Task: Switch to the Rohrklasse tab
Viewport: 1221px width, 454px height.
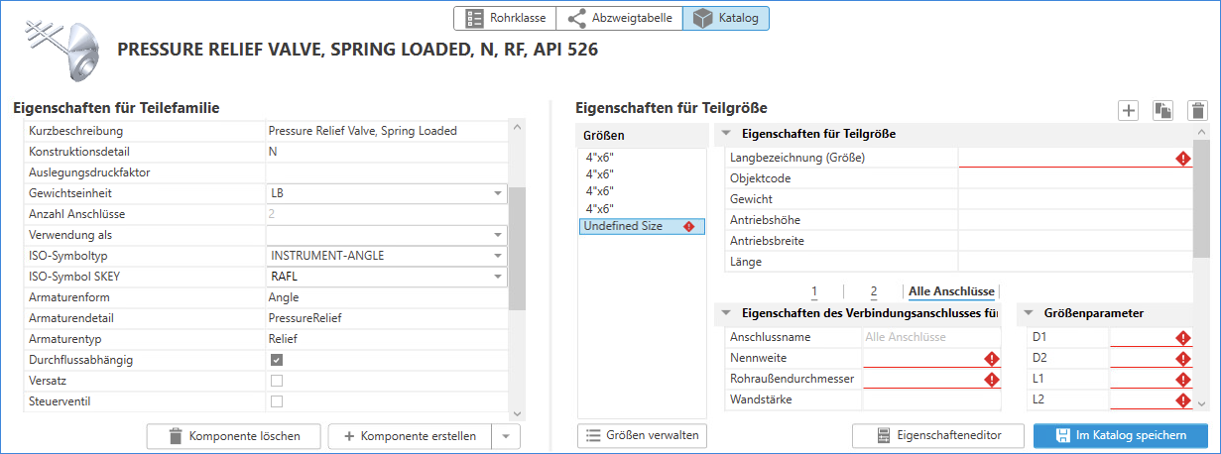Action: tap(504, 18)
